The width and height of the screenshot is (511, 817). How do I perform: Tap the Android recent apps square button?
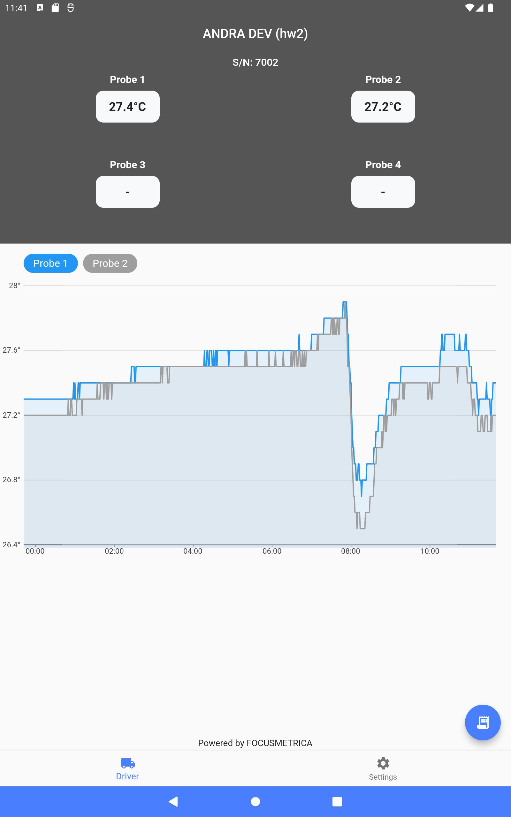[x=337, y=801]
